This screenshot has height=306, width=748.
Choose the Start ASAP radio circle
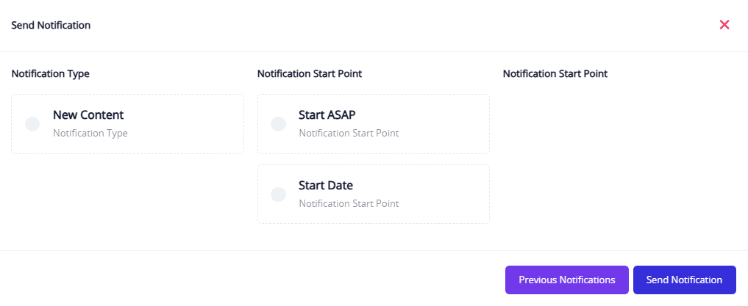click(278, 124)
